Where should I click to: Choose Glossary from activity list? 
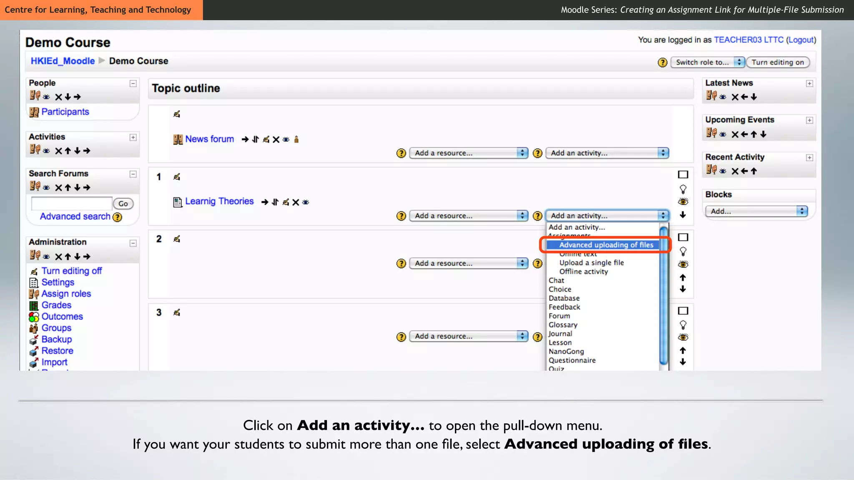563,325
